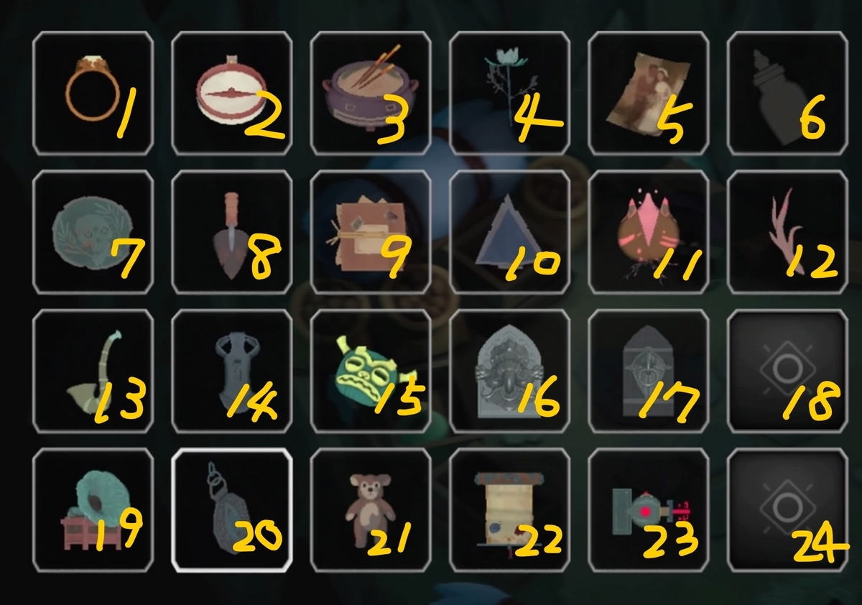Select the green horned mask in slot 15
862x605 pixels.
(x=371, y=371)
